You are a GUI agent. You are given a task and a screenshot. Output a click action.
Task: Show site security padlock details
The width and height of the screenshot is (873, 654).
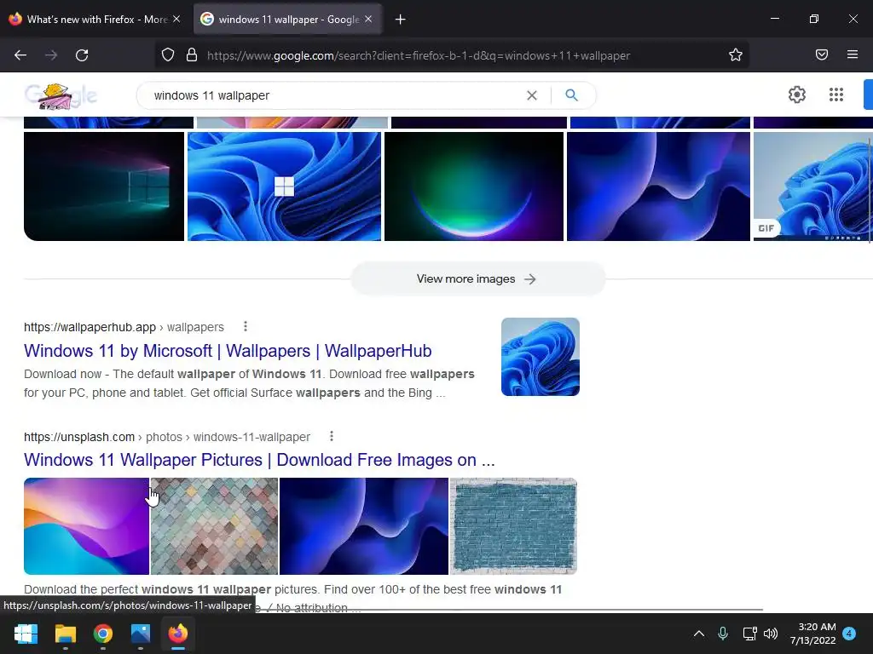192,55
